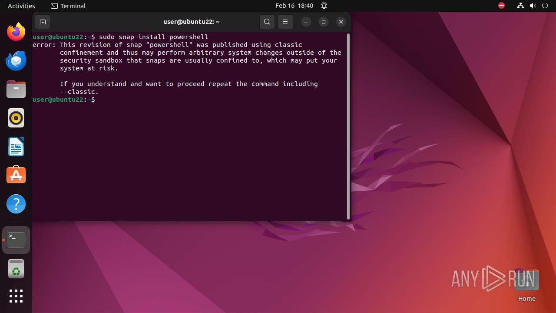Open the Files manager dock icon
This screenshot has height=313, width=556.
16,89
